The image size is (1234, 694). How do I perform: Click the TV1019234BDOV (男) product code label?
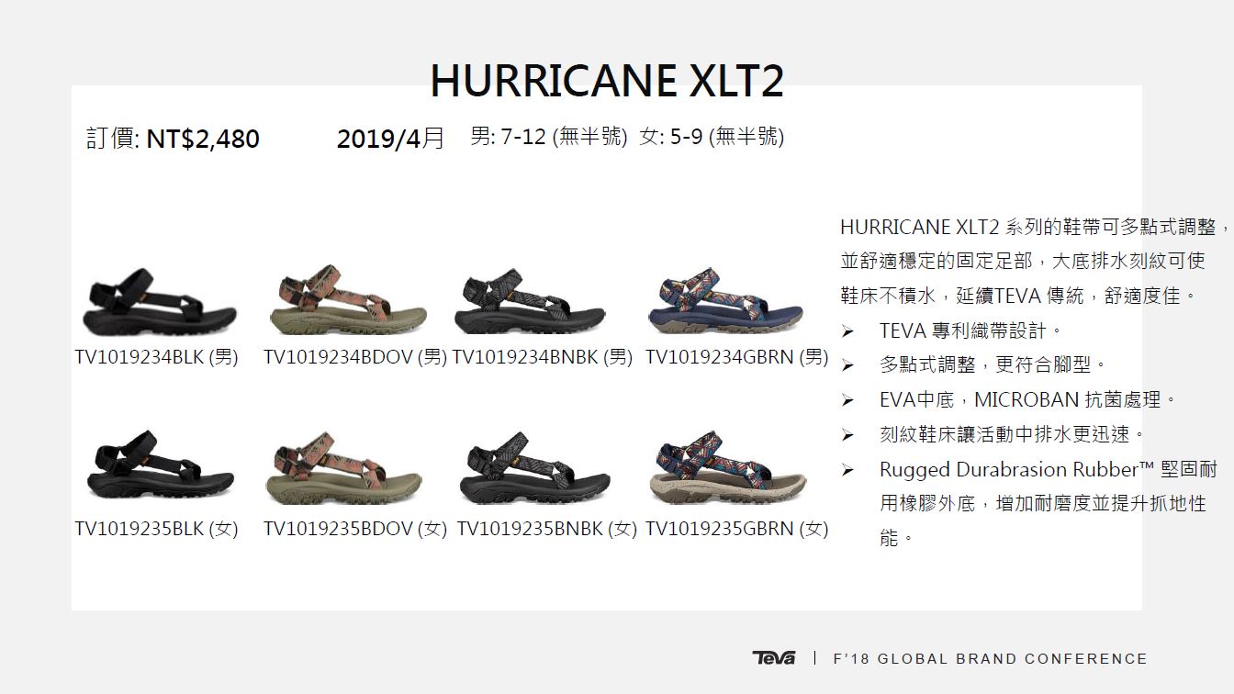coord(355,357)
